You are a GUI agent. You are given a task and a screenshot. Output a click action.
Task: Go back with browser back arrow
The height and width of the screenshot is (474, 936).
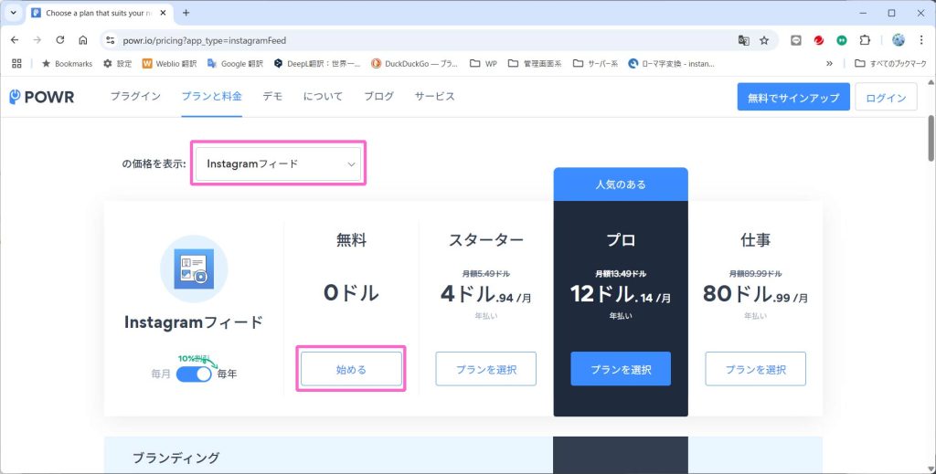point(15,40)
